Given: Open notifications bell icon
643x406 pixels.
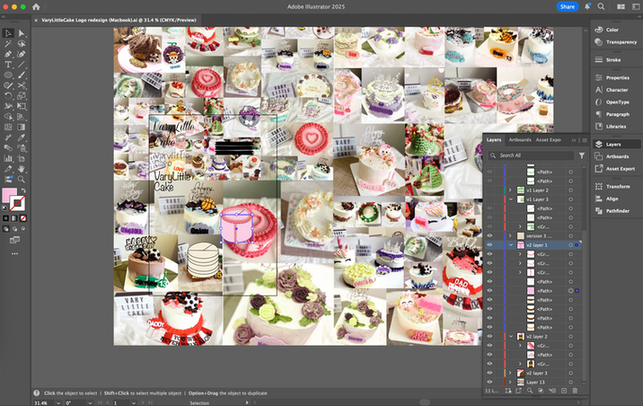Looking at the screenshot, I should [x=587, y=6].
